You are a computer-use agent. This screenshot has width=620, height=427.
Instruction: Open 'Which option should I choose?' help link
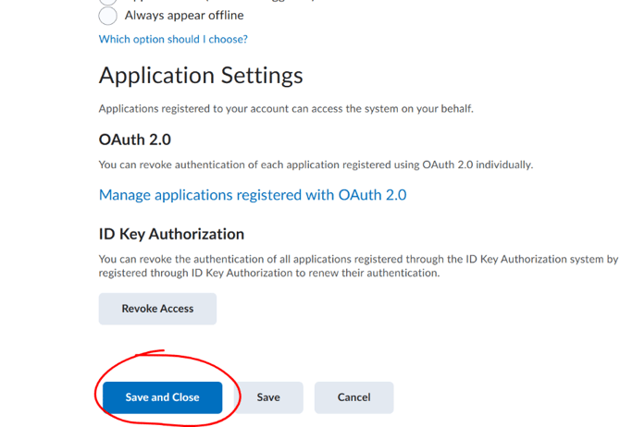click(173, 39)
